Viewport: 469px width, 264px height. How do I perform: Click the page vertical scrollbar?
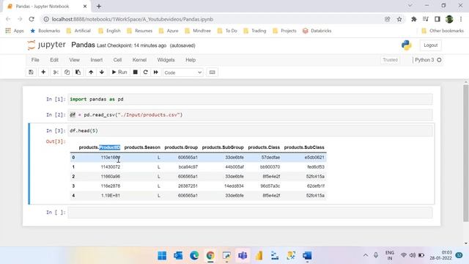pyautogui.click(x=466, y=153)
